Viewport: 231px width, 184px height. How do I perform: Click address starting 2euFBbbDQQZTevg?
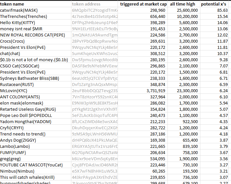pyautogui.click(x=94, y=91)
